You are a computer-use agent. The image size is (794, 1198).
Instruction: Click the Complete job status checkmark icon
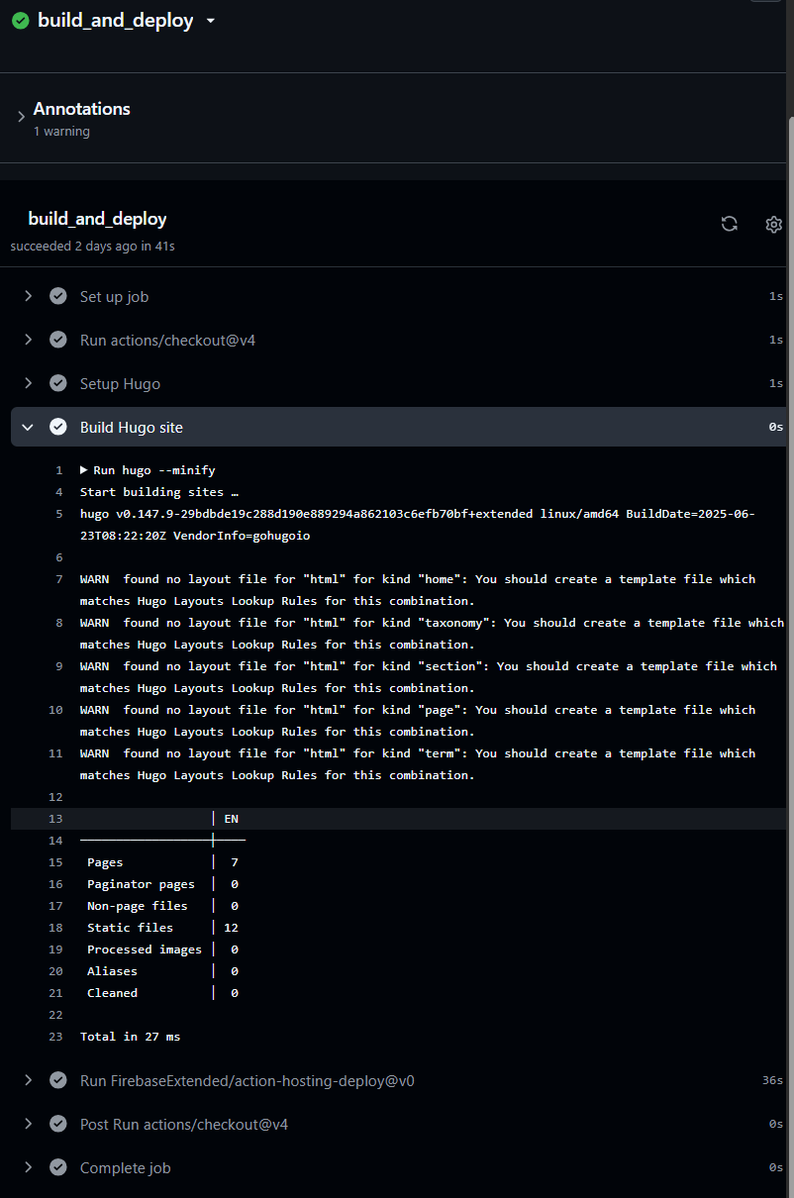coord(58,1167)
